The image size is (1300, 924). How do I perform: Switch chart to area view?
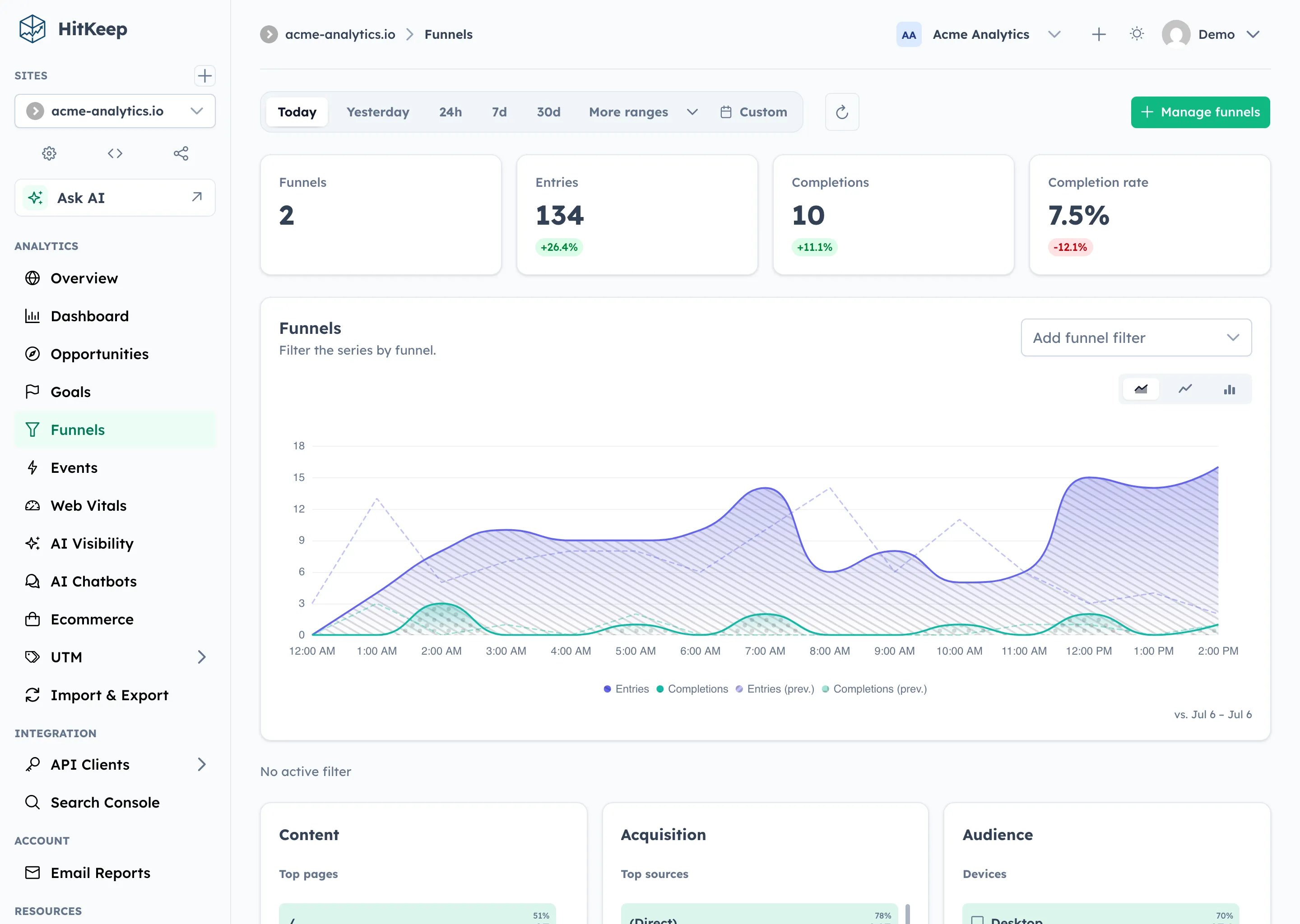[1141, 389]
